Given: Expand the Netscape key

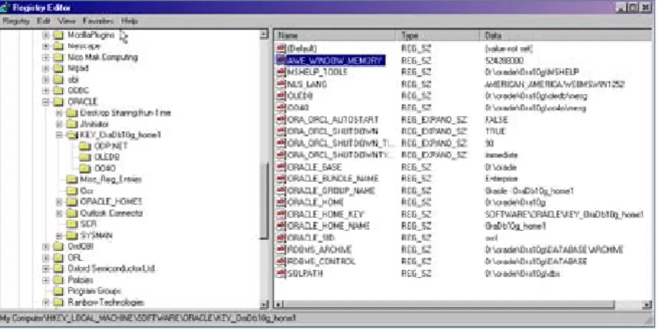Looking at the screenshot, I should click(46, 46).
